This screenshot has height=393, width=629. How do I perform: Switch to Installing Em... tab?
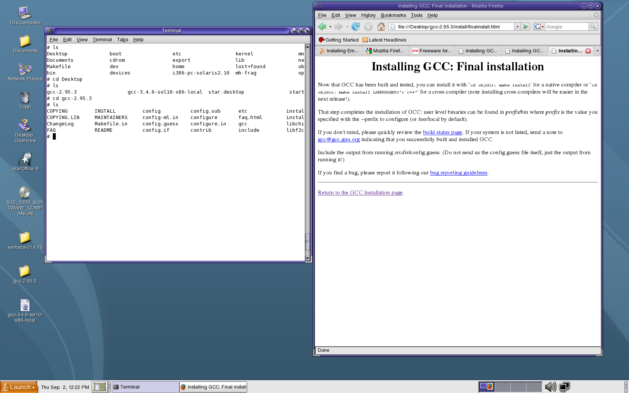click(339, 51)
